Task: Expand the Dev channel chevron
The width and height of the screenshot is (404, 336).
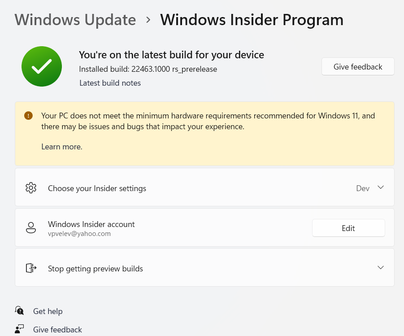Action: coord(381,188)
